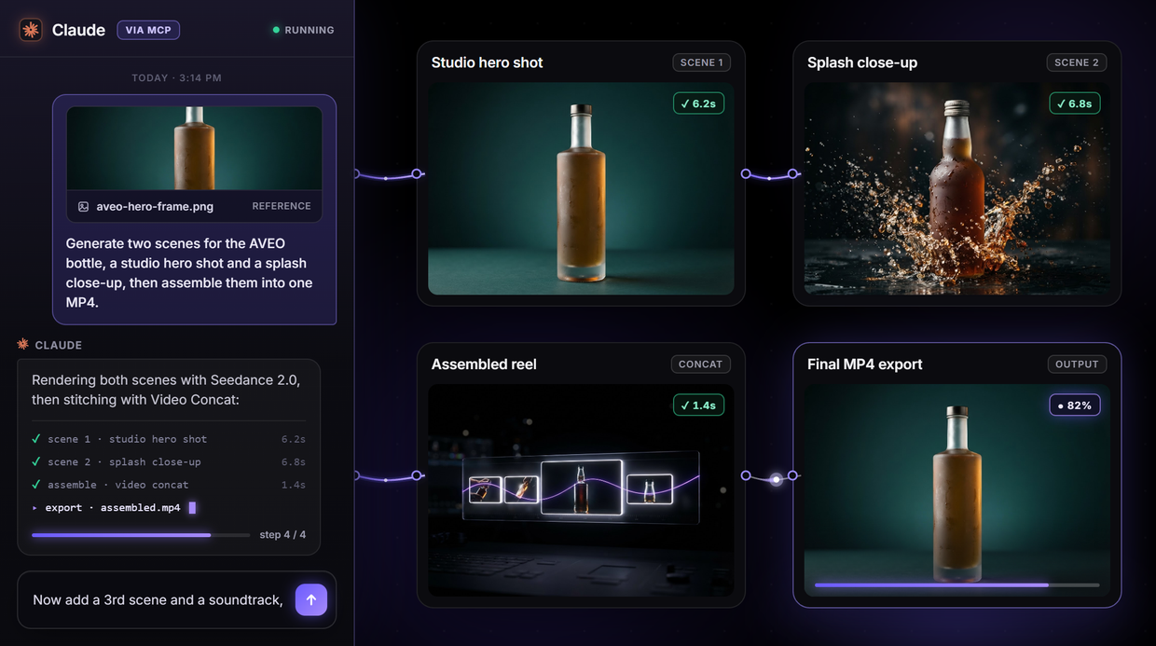The image size is (1156, 646).
Task: Click the 'Rendering both scenes with Seedance 2.0' text
Action: (166, 390)
